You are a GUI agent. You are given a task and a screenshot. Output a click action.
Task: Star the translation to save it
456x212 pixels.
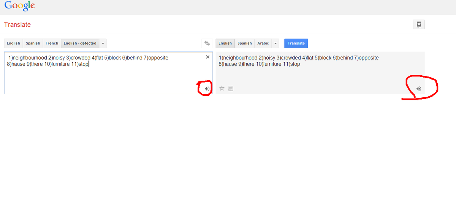pos(222,88)
